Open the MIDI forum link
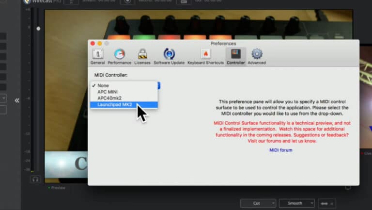The height and width of the screenshot is (210, 372). click(280, 150)
